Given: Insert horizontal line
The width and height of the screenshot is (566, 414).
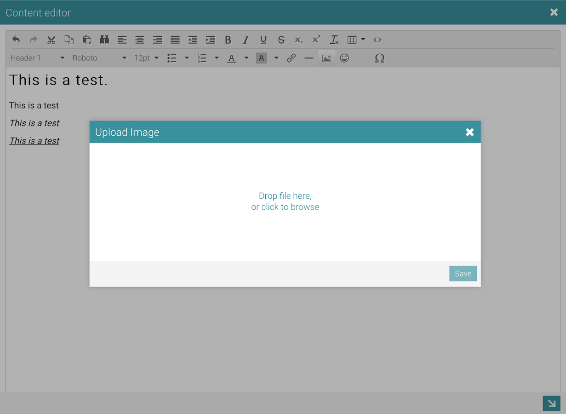Looking at the screenshot, I should pos(309,58).
